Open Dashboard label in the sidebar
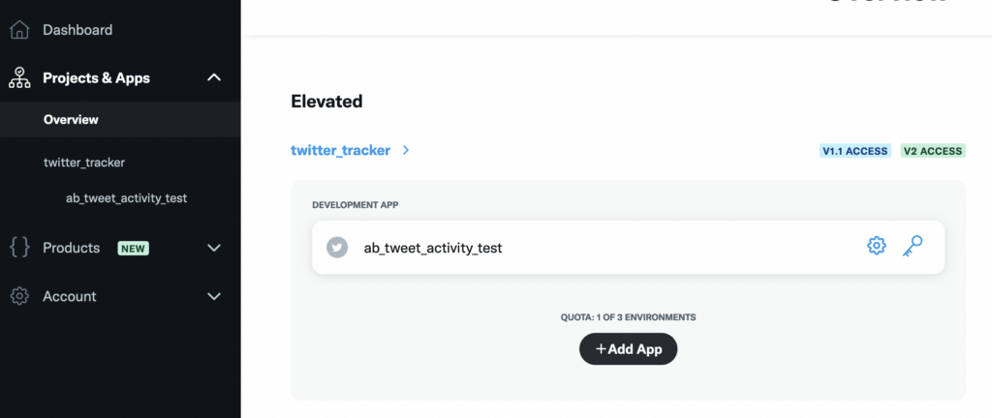 tap(77, 30)
